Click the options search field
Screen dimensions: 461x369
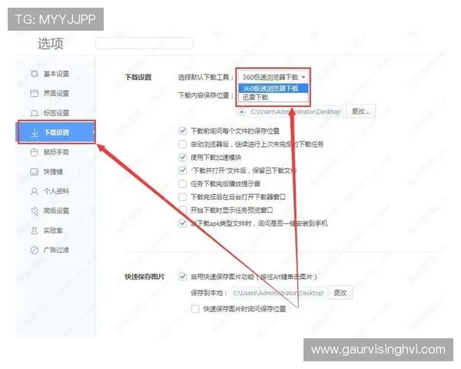[144, 44]
